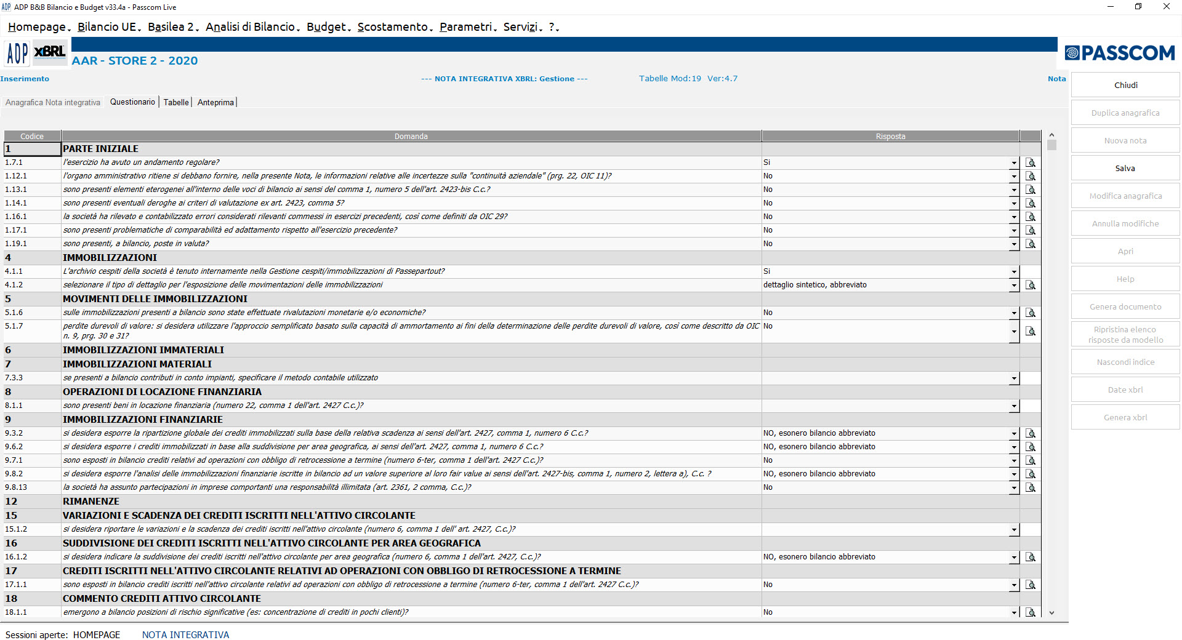Switch to the Anteprima tab
Viewport: 1182px width, 640px height.
click(x=215, y=103)
